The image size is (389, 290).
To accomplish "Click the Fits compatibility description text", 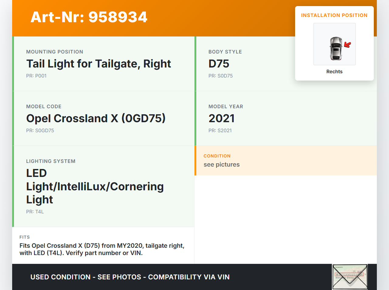I will [102, 249].
